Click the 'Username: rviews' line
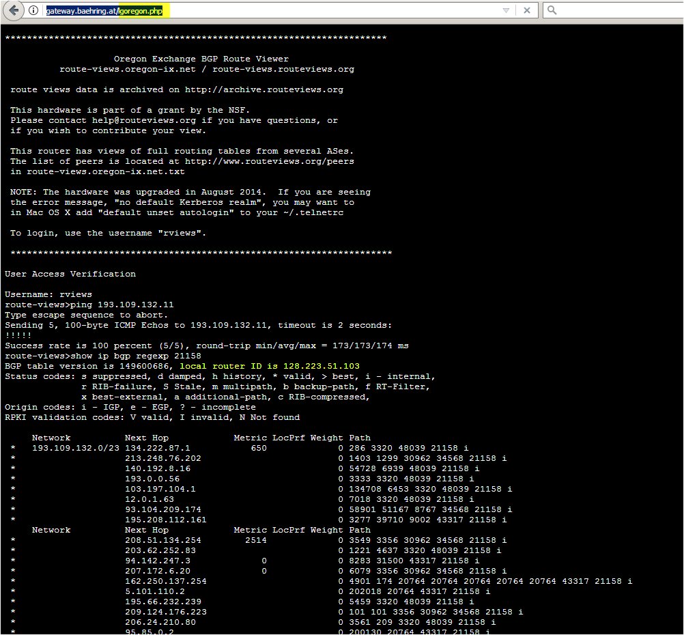 48,294
